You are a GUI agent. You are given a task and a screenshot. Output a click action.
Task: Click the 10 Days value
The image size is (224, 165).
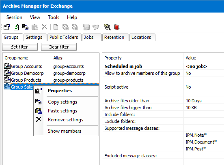point(194,101)
